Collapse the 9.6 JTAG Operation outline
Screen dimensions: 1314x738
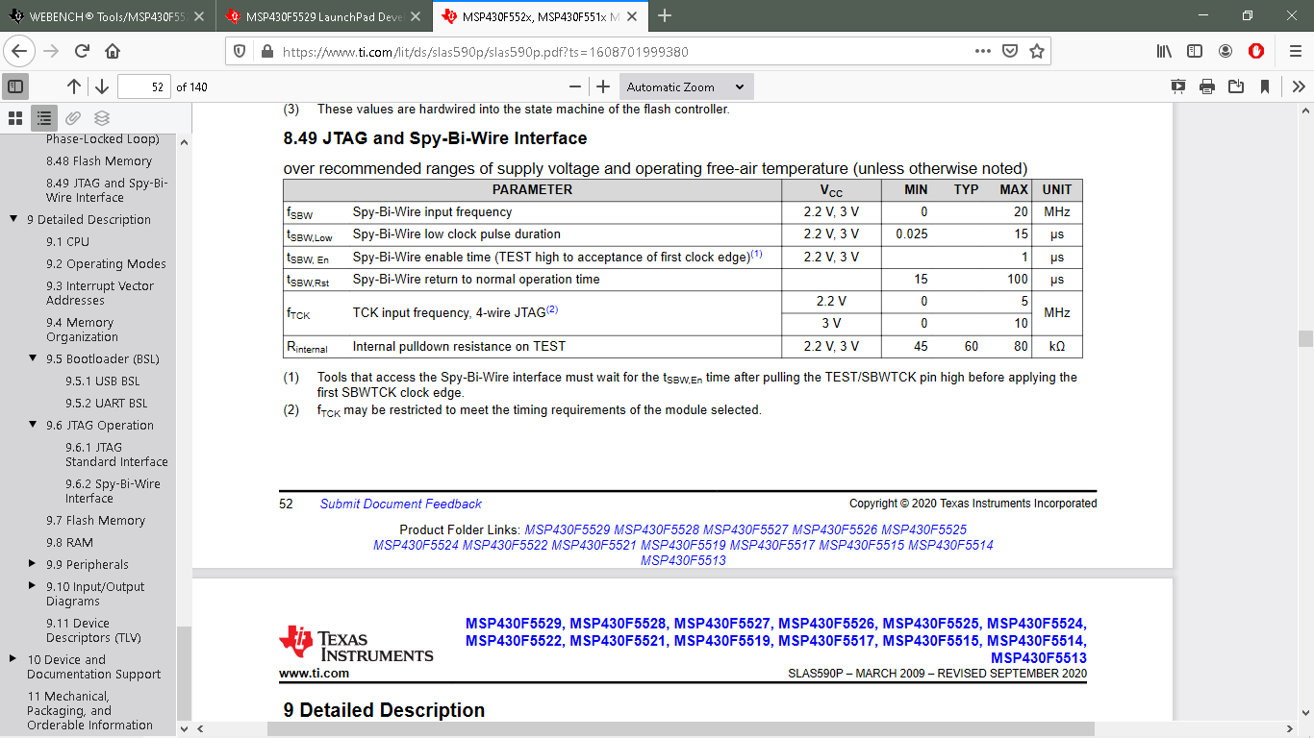pos(33,425)
